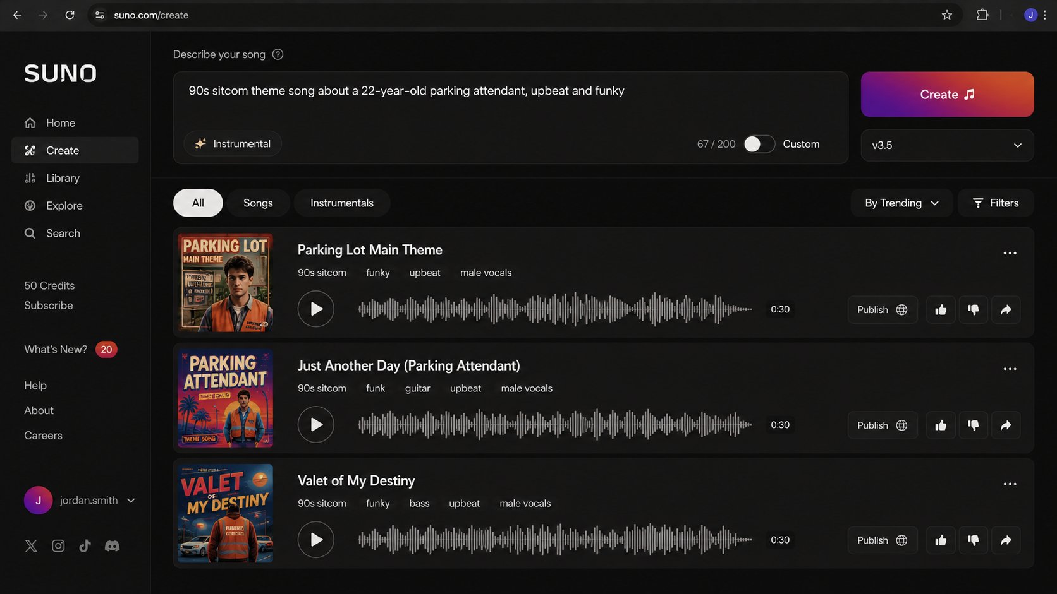1057x594 pixels.
Task: Switch to the Songs tab
Action: (258, 203)
